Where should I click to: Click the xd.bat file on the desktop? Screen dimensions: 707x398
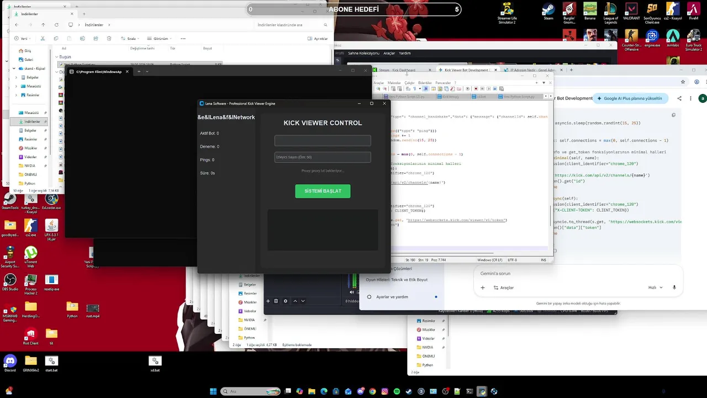pyautogui.click(x=155, y=363)
